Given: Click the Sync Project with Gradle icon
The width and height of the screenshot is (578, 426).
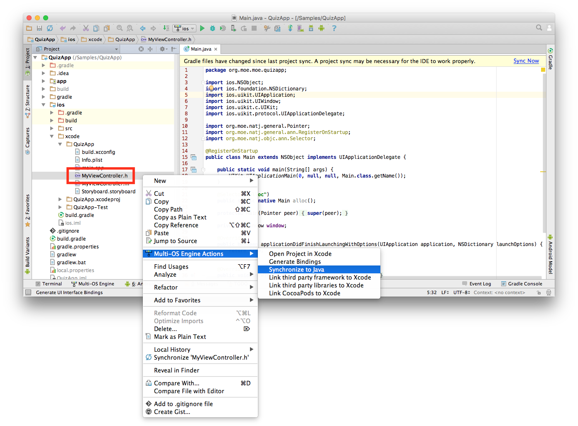Looking at the screenshot, I should pos(290,28).
